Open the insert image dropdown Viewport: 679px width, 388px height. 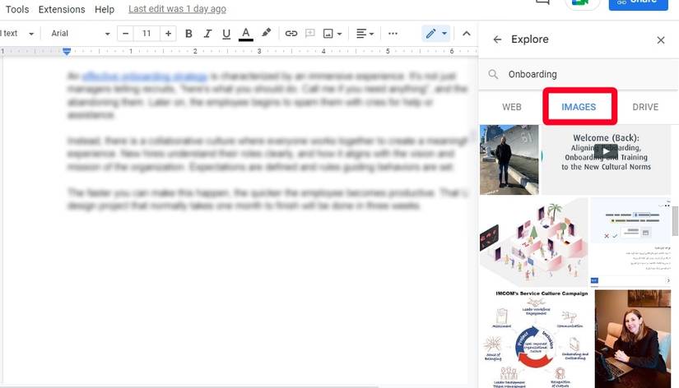tap(333, 34)
